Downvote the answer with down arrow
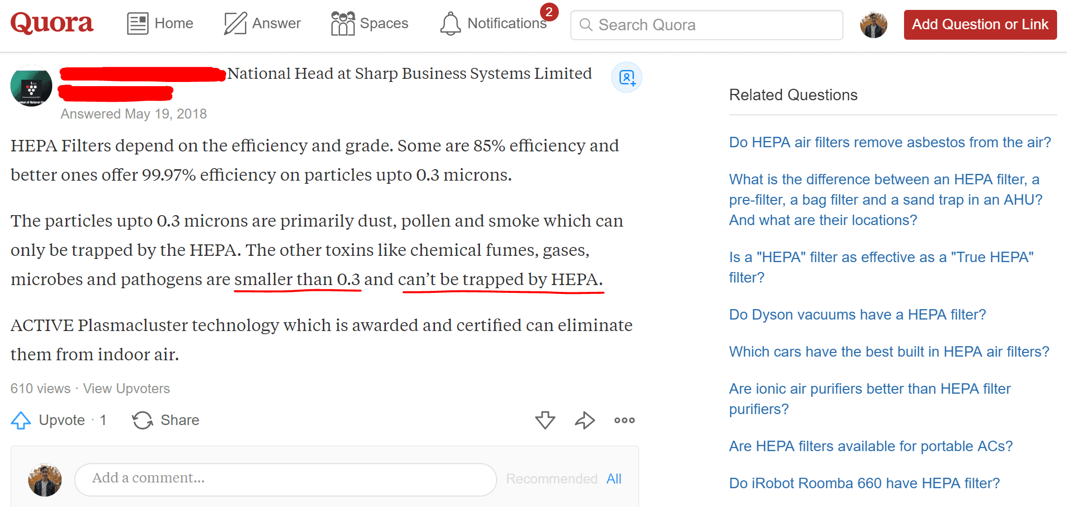 [545, 420]
